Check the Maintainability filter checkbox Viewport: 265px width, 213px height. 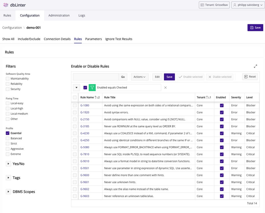point(8,79)
